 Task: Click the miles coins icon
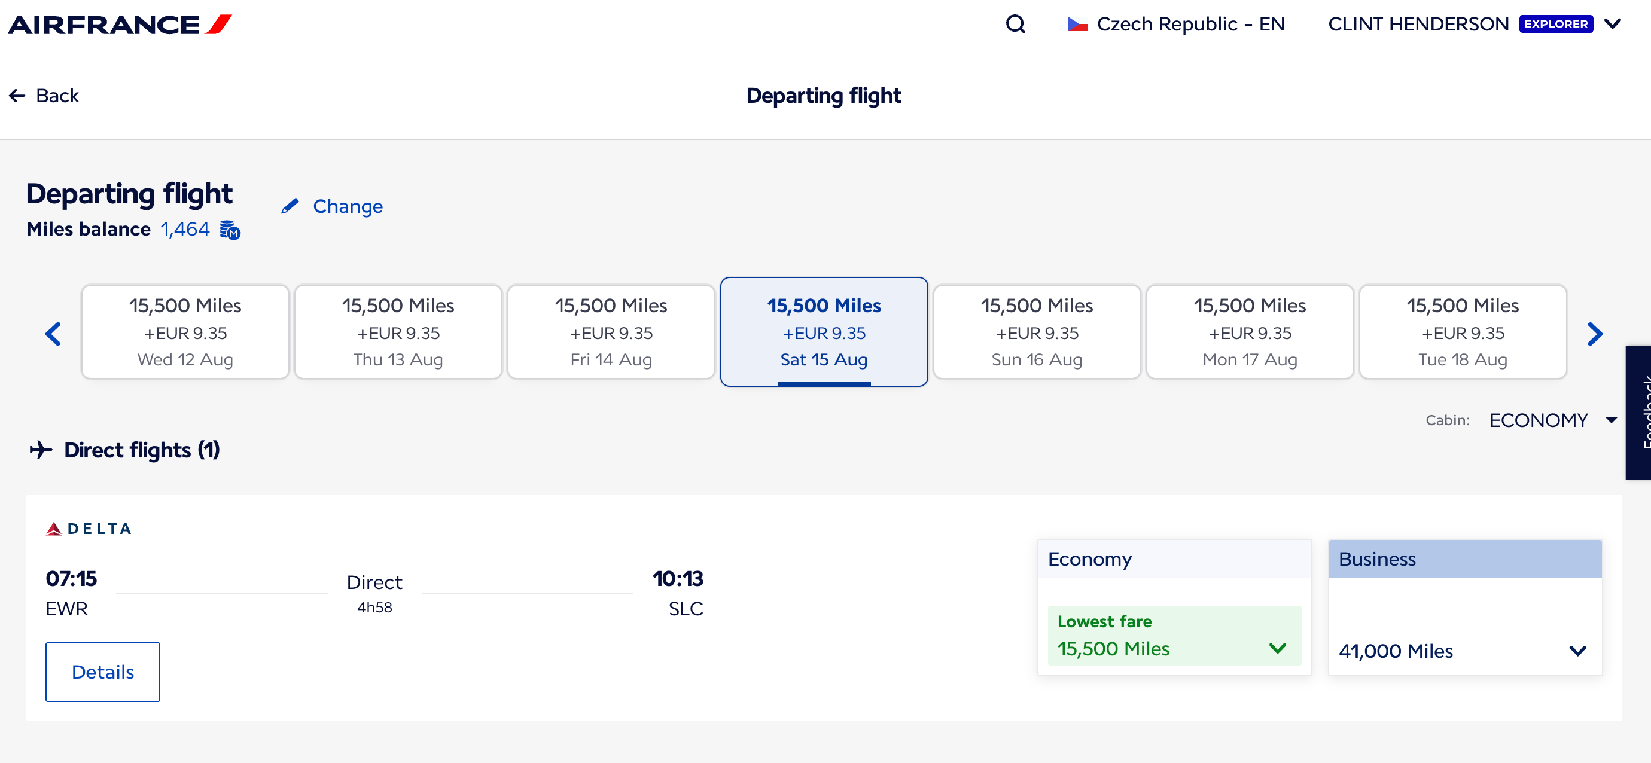pos(230,230)
